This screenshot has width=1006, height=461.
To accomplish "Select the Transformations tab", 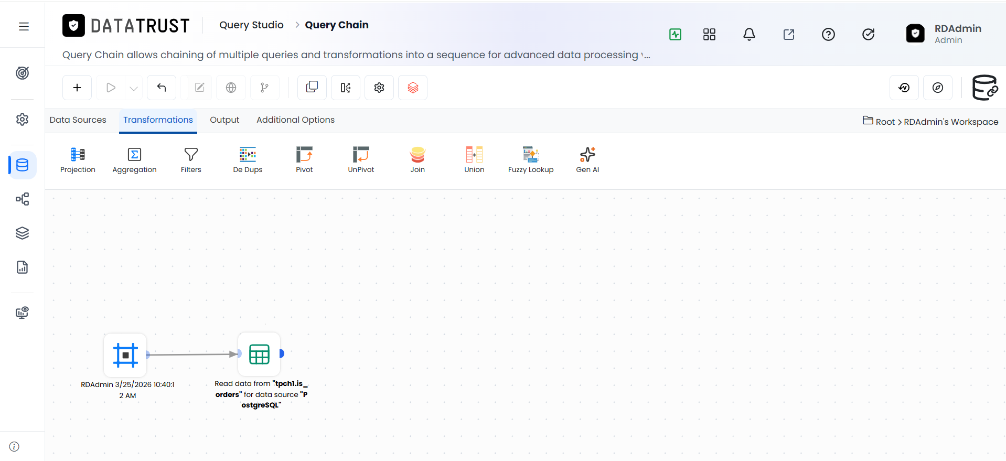I will 158,120.
